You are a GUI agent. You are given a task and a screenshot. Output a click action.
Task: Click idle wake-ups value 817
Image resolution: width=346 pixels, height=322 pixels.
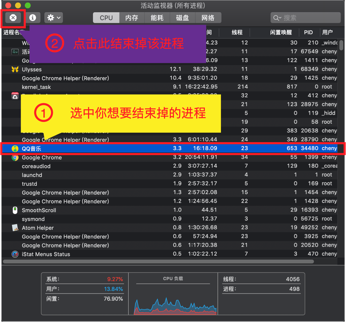click(292, 87)
